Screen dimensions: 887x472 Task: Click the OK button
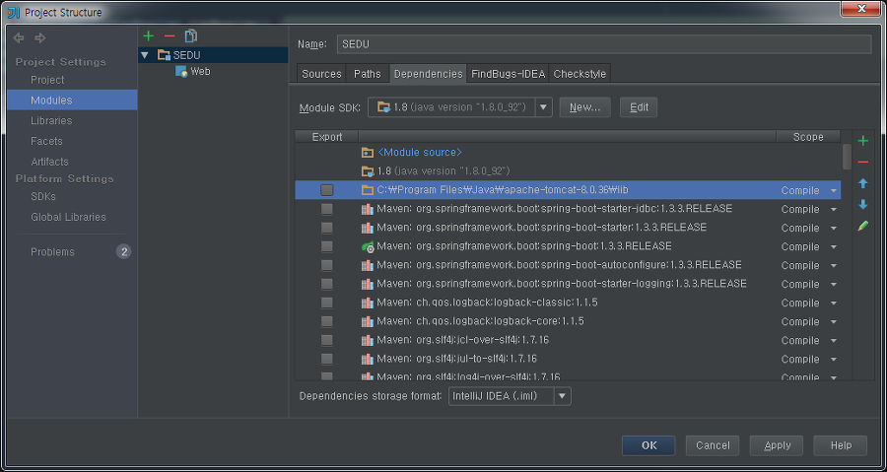(648, 445)
